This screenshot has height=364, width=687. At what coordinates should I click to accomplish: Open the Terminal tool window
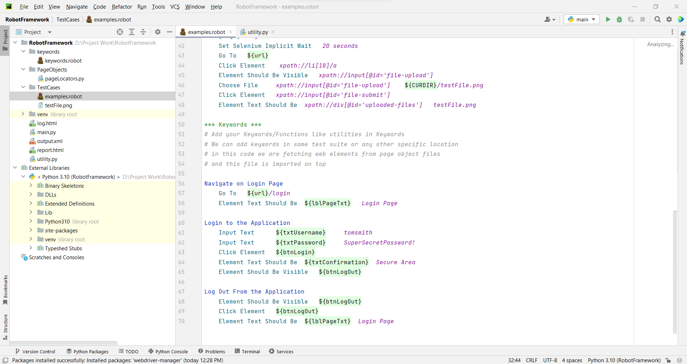(250, 351)
